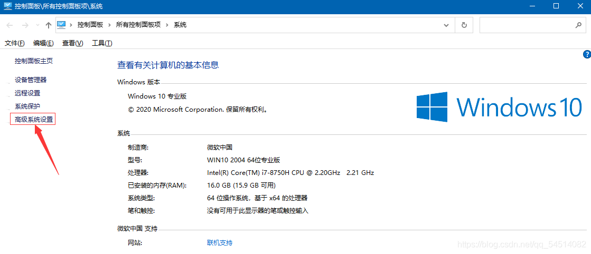Open 系统保护
This screenshot has width=591, height=254.
coord(27,106)
